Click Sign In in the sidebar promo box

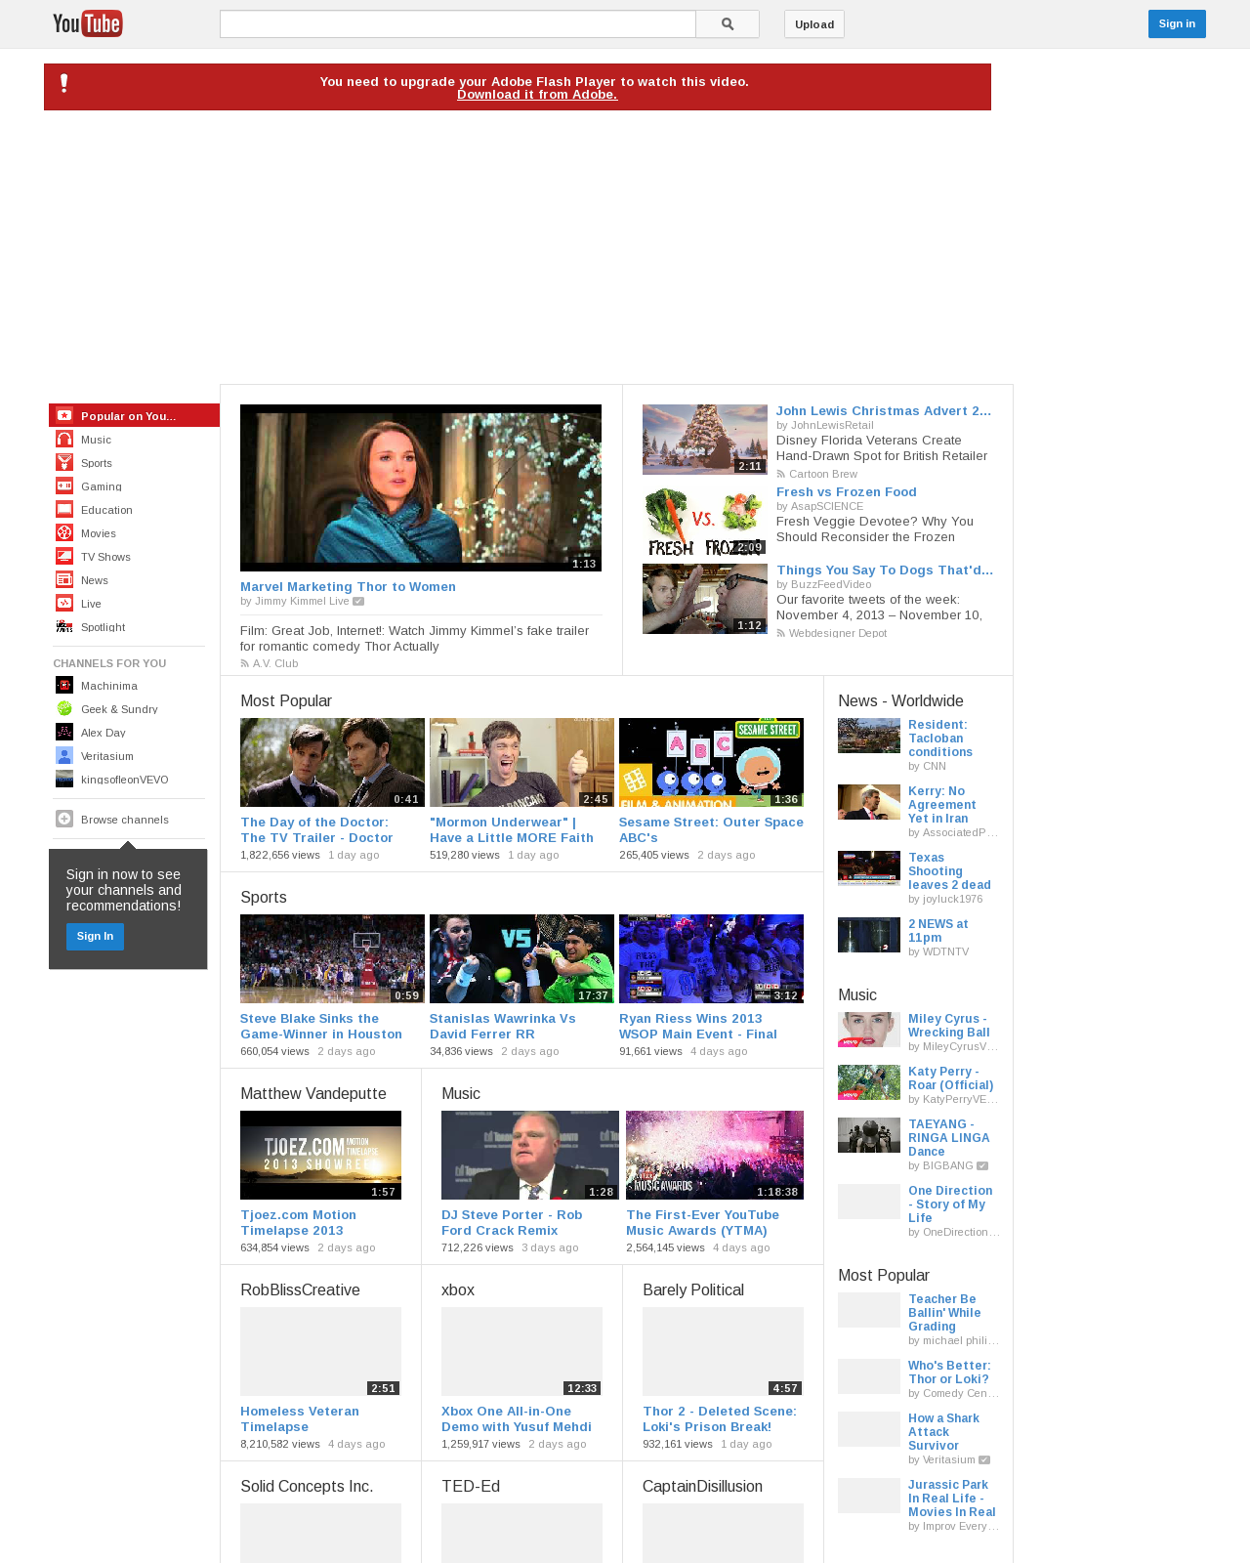coord(95,936)
